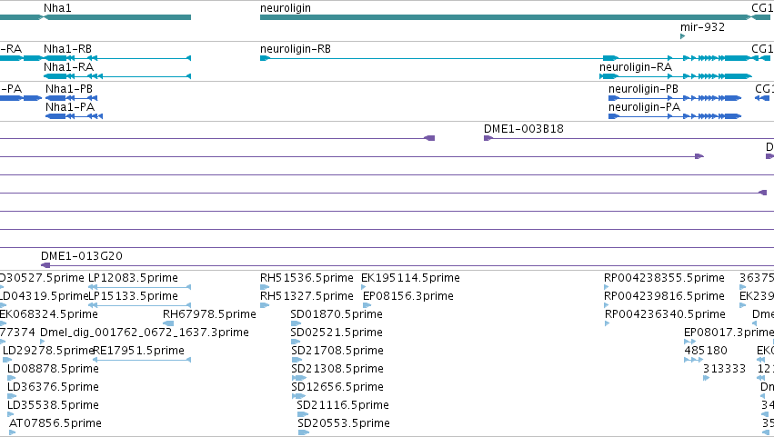The height and width of the screenshot is (437, 774).
Task: Click the SD21708.5prime EST label
Action: (337, 351)
